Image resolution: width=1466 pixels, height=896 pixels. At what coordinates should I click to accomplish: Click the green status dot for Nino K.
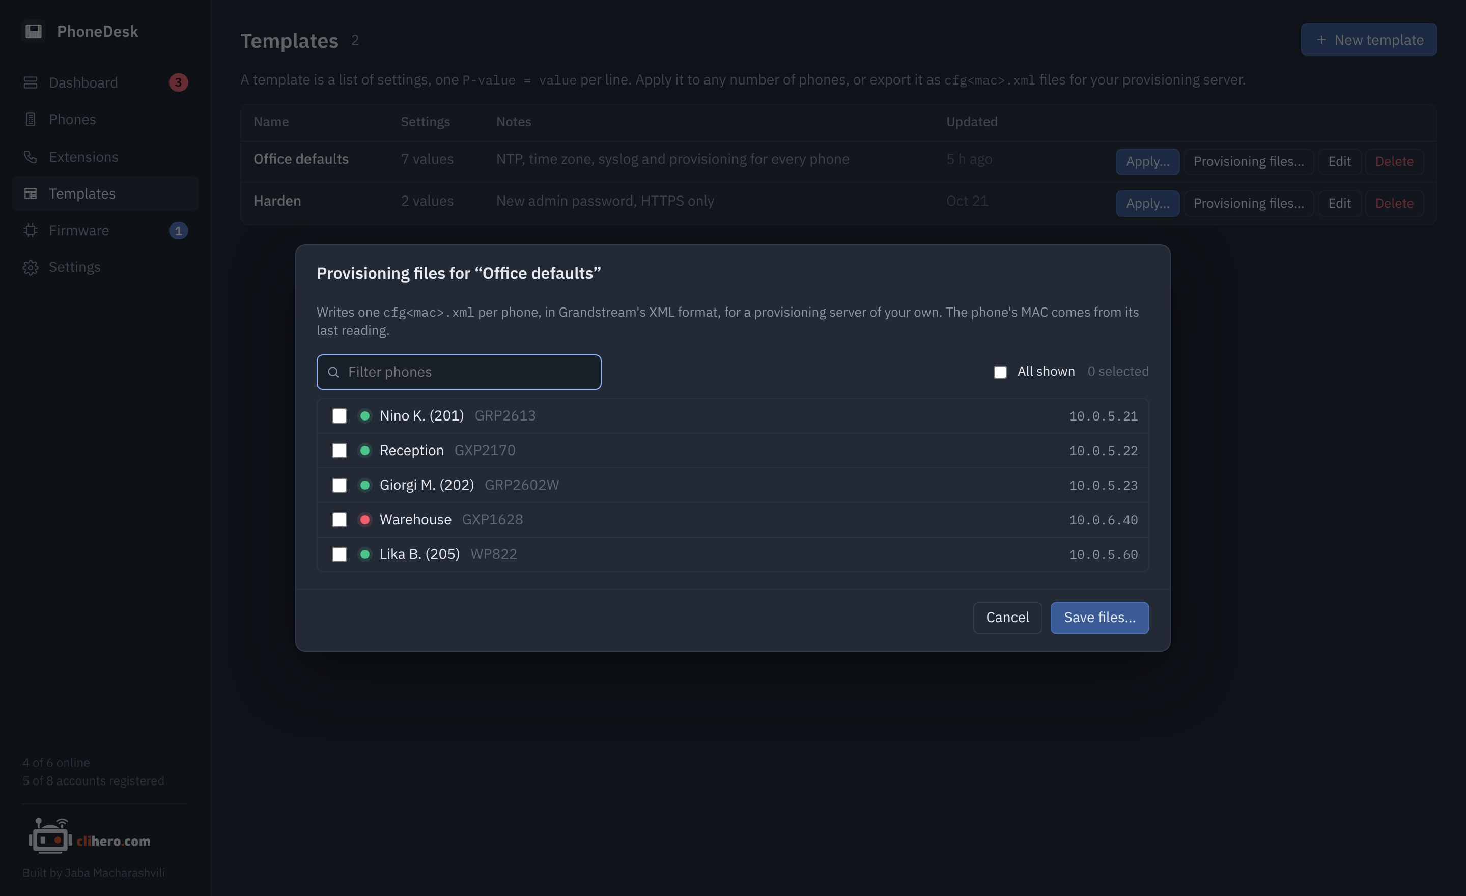(x=364, y=416)
